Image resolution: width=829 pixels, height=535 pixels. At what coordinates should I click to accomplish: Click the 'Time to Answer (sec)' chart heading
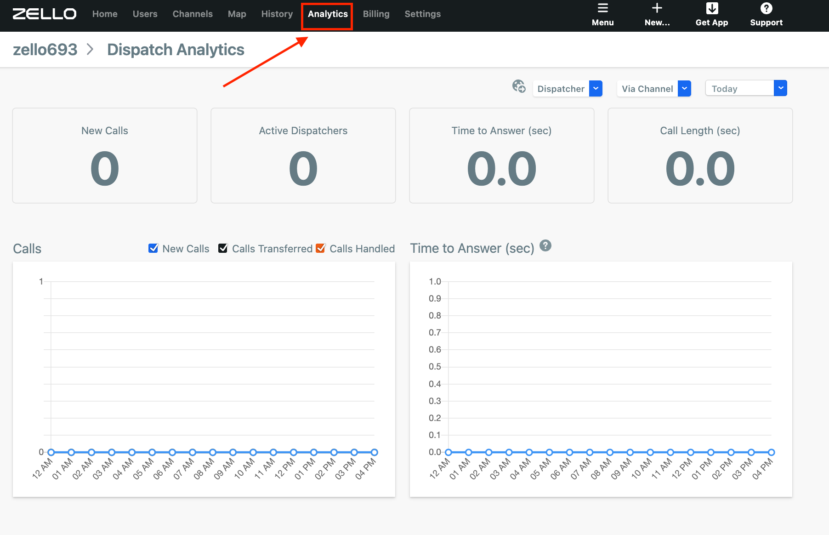pyautogui.click(x=472, y=248)
